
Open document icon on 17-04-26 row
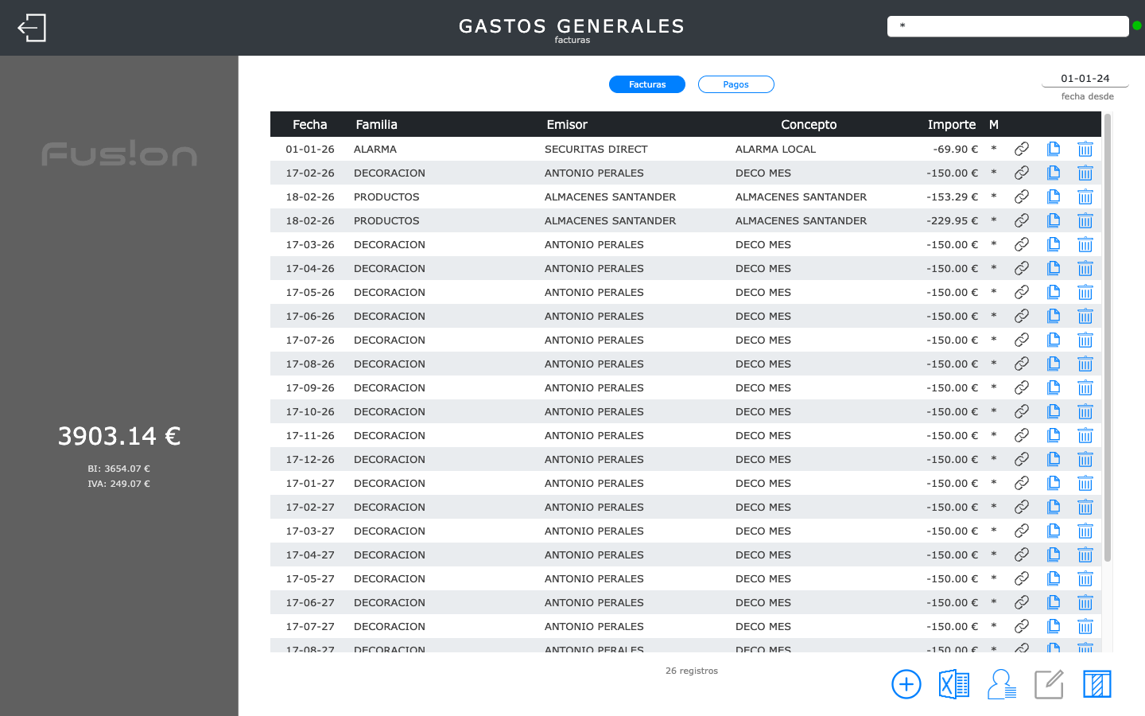point(1054,268)
